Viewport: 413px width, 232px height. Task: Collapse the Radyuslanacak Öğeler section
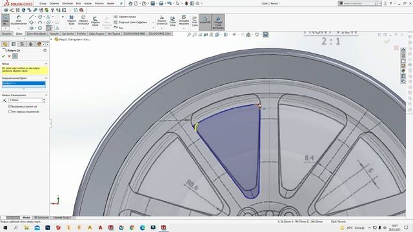pyautogui.click(x=46, y=78)
